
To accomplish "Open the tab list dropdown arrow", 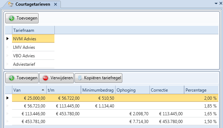I will coord(216,4).
